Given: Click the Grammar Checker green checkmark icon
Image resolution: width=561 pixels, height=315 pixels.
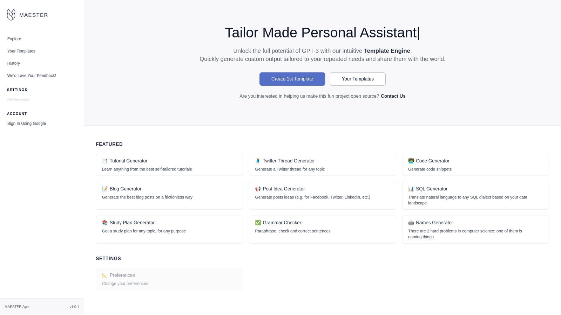Looking at the screenshot, I should [258, 223].
